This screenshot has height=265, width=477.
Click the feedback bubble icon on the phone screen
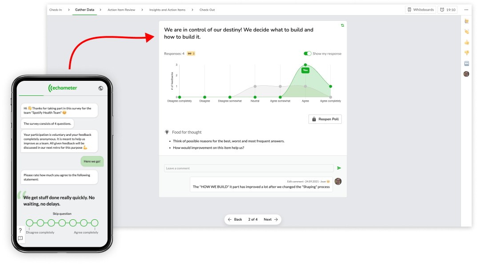pyautogui.click(x=20, y=238)
